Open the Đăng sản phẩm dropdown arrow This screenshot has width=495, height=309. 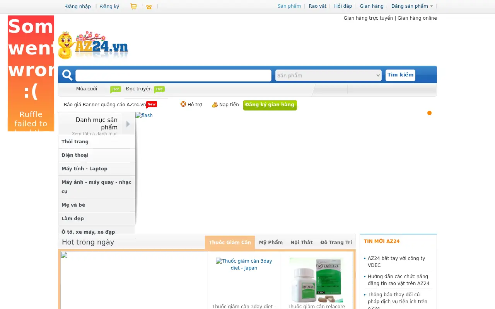(432, 6)
